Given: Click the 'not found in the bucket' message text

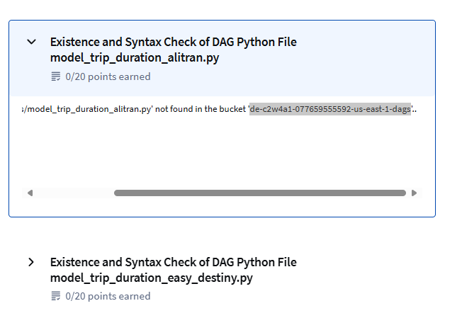Looking at the screenshot, I should click(x=201, y=109).
